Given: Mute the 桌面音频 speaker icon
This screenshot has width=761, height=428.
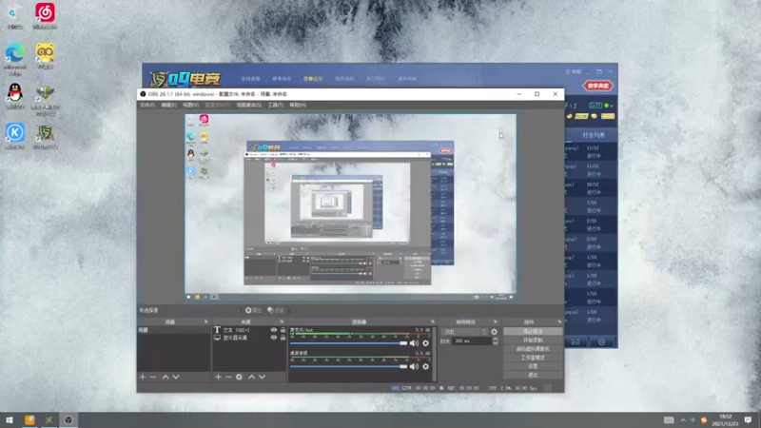Looking at the screenshot, I should tap(414, 366).
